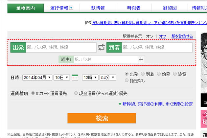Screen dimensions: 207x138
Task: Focus the 出発 station input field
Action: point(61,47)
